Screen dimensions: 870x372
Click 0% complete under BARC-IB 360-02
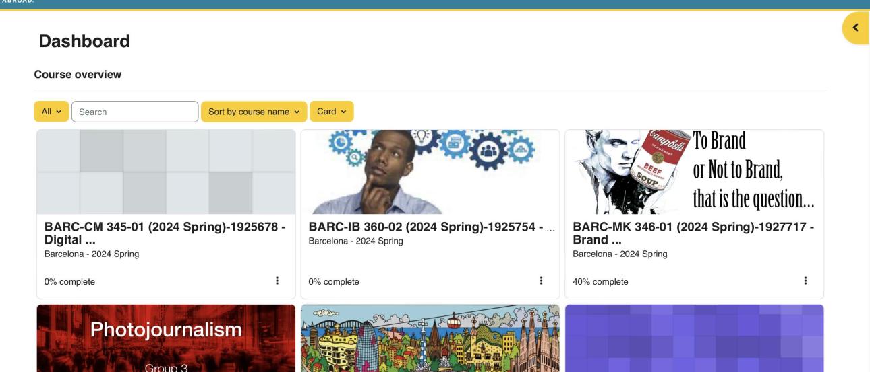(333, 282)
